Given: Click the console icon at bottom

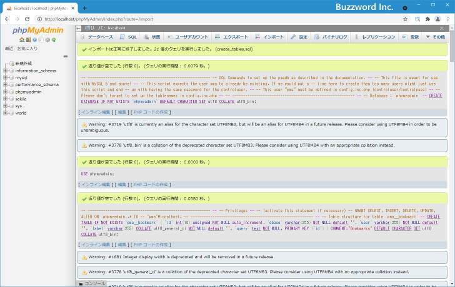Looking at the screenshot, I should (x=81, y=284).
